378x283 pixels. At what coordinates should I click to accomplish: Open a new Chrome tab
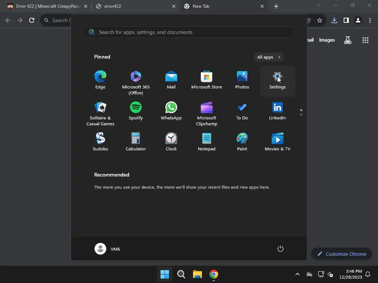(x=276, y=6)
